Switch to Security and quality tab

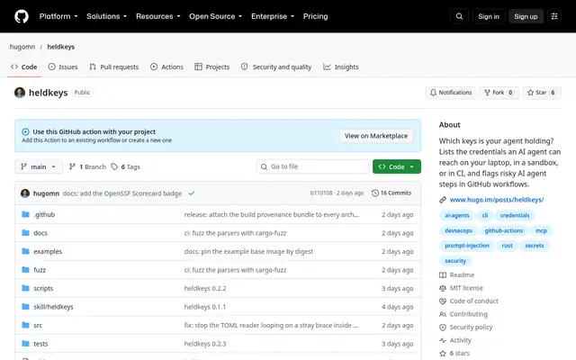pyautogui.click(x=276, y=67)
